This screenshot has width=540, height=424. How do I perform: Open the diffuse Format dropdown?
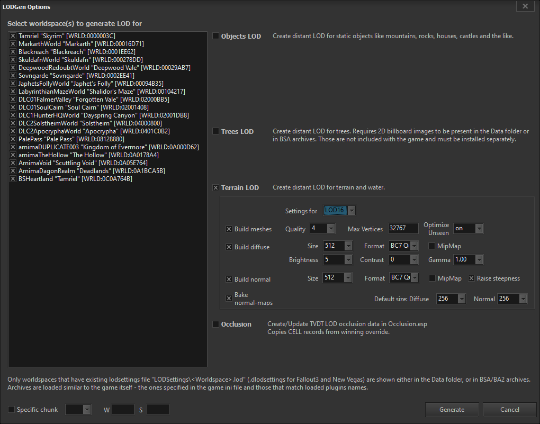[403, 246]
